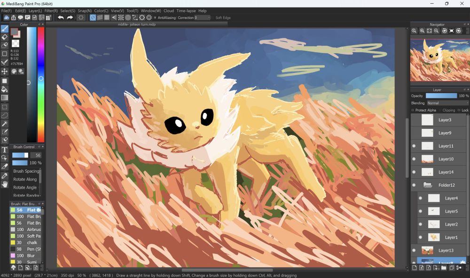Enable parallel snap lines icon
This screenshot has width=470, height=278.
tap(100, 17)
